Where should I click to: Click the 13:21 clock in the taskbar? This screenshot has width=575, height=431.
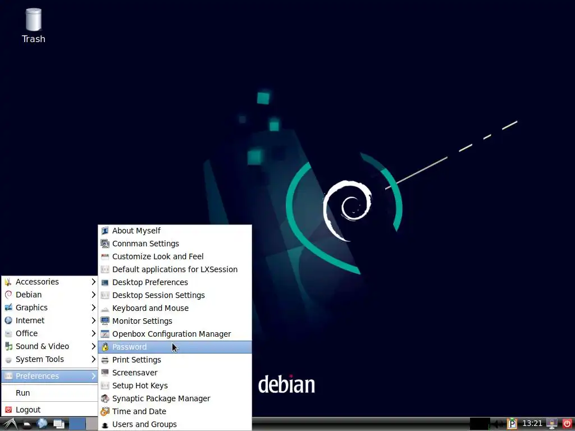[532, 424]
